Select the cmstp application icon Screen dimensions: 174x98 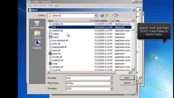(50, 63)
